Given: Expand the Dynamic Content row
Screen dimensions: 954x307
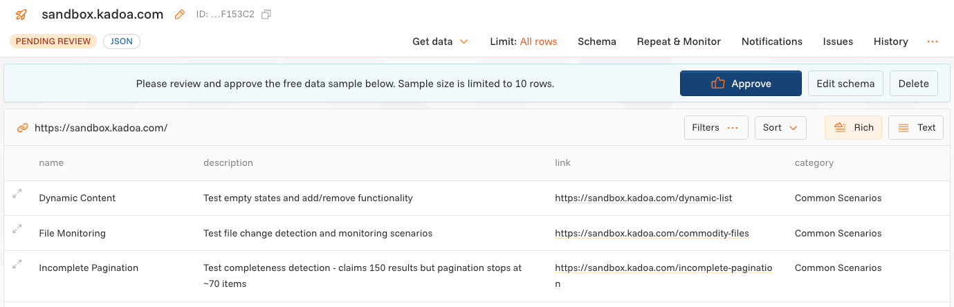Looking at the screenshot, I should pyautogui.click(x=17, y=194).
